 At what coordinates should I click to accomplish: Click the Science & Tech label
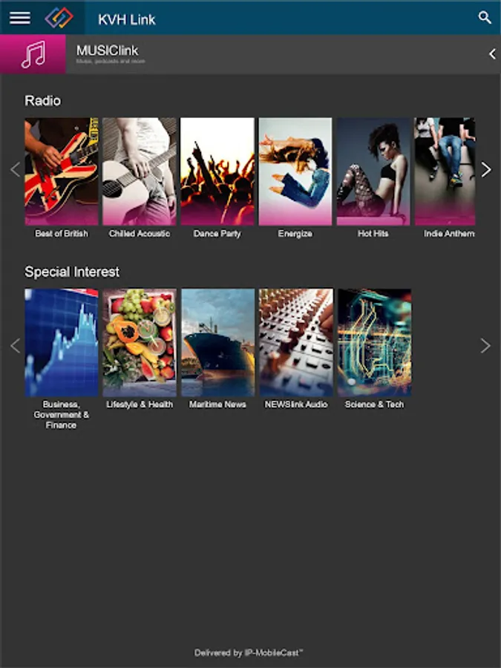(375, 405)
